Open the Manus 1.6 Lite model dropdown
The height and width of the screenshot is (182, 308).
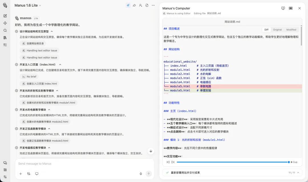(28, 5)
